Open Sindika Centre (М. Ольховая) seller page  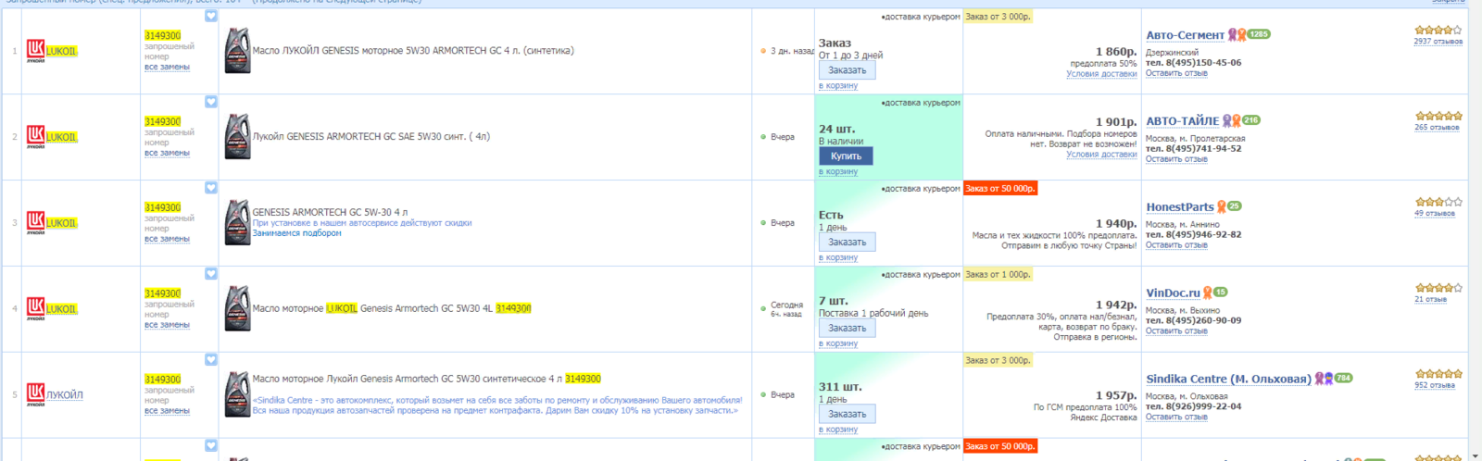[1228, 380]
